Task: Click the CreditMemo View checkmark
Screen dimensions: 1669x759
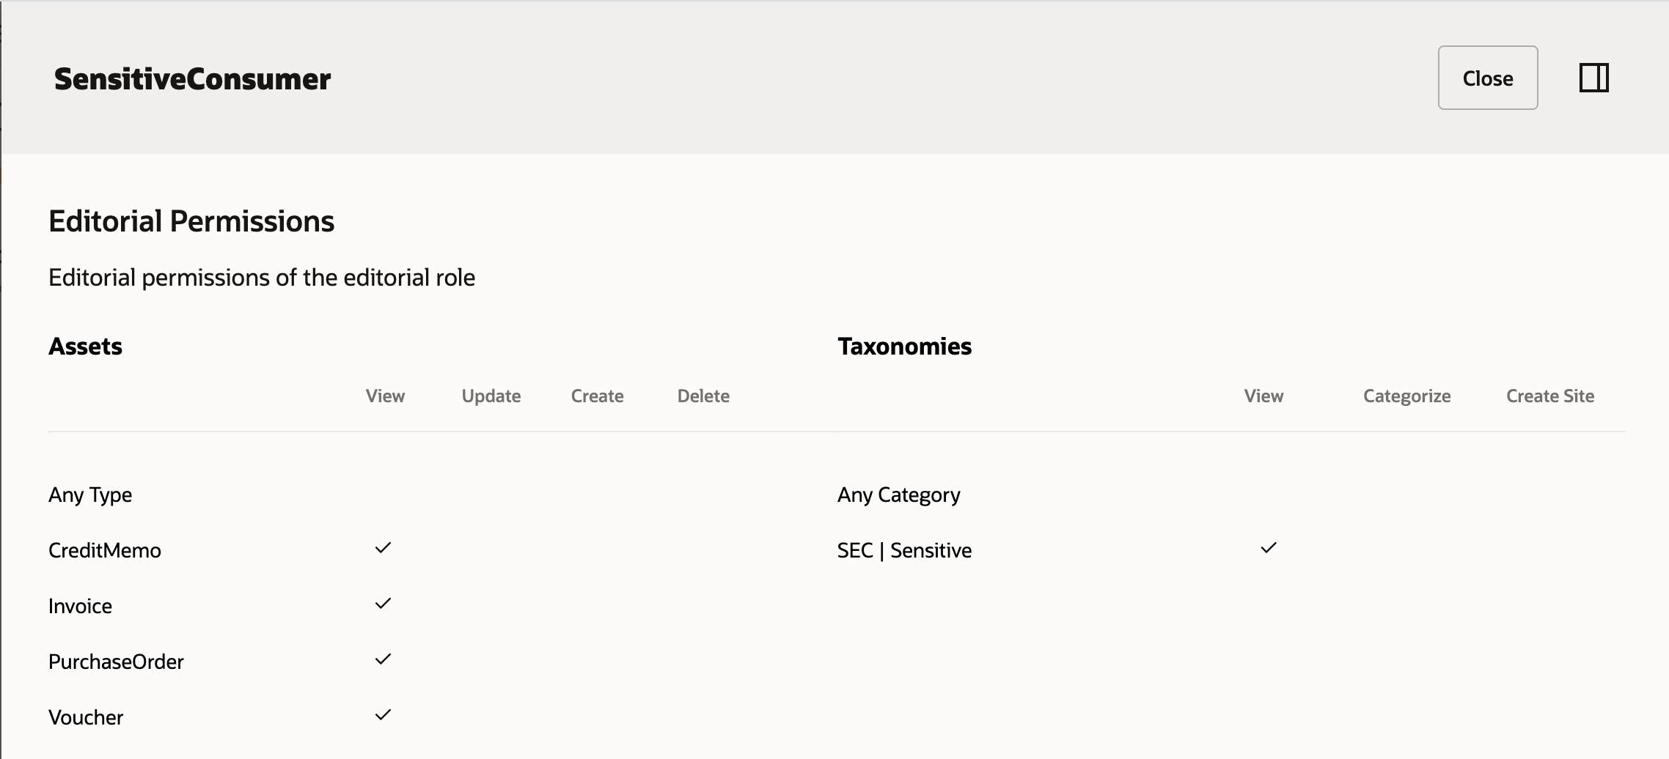Action: coord(383,548)
